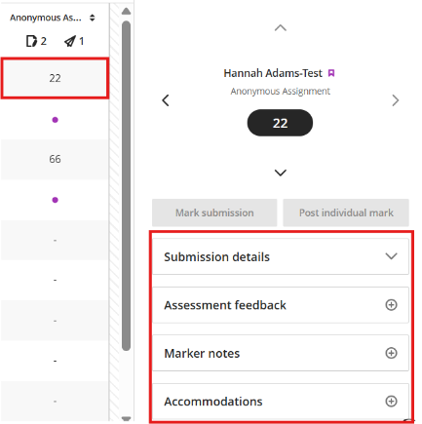Viewport: 422px width, 424px height.
Task: Click the scrollbar up arrow
Action: (x=126, y=12)
